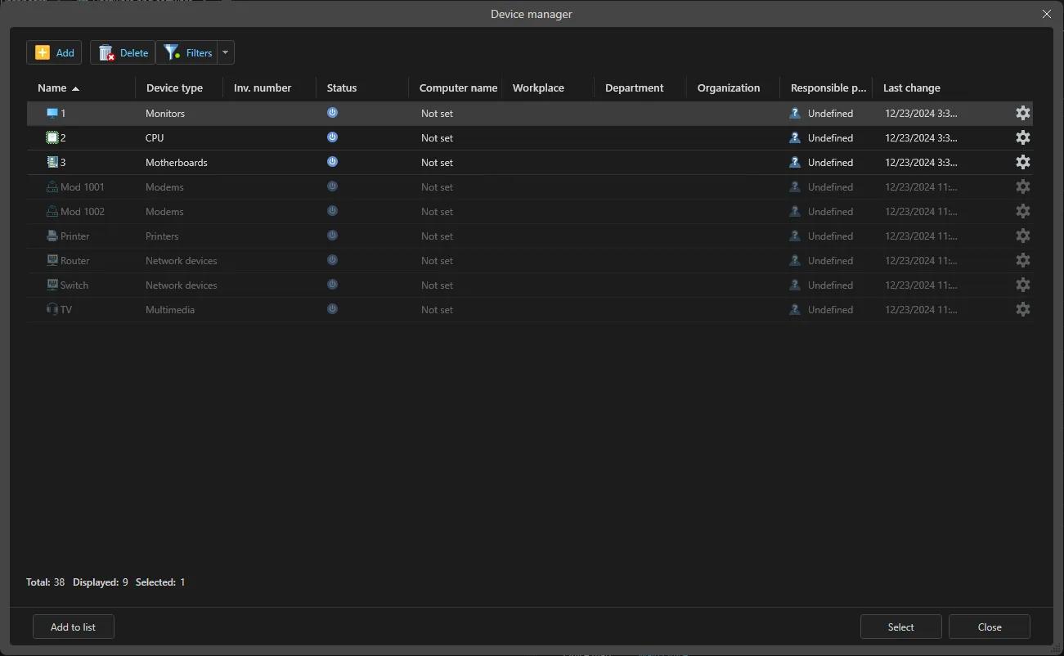Viewport: 1064px width, 656px height.
Task: Select the Printer device name
Action: [75, 236]
